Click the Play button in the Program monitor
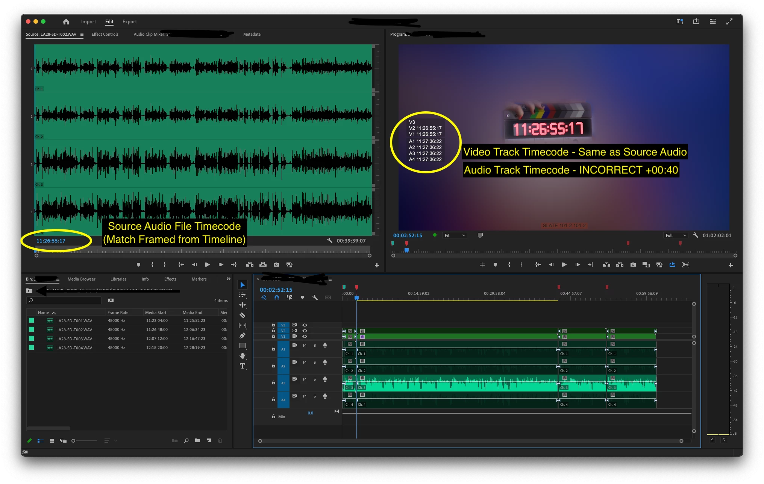764x484 pixels. (564, 265)
